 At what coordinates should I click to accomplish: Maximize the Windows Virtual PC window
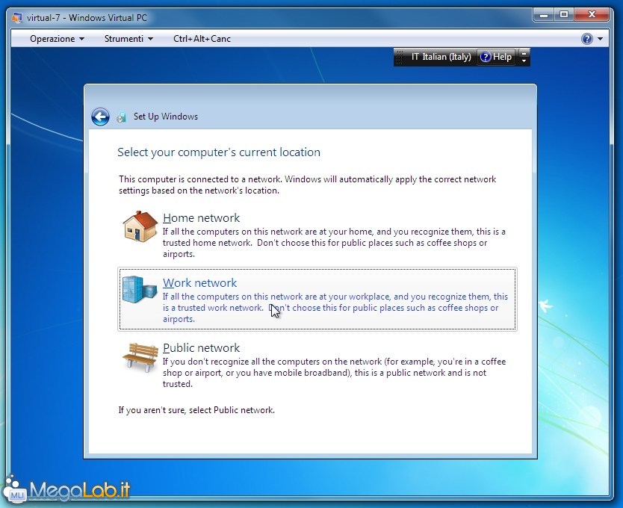(564, 15)
